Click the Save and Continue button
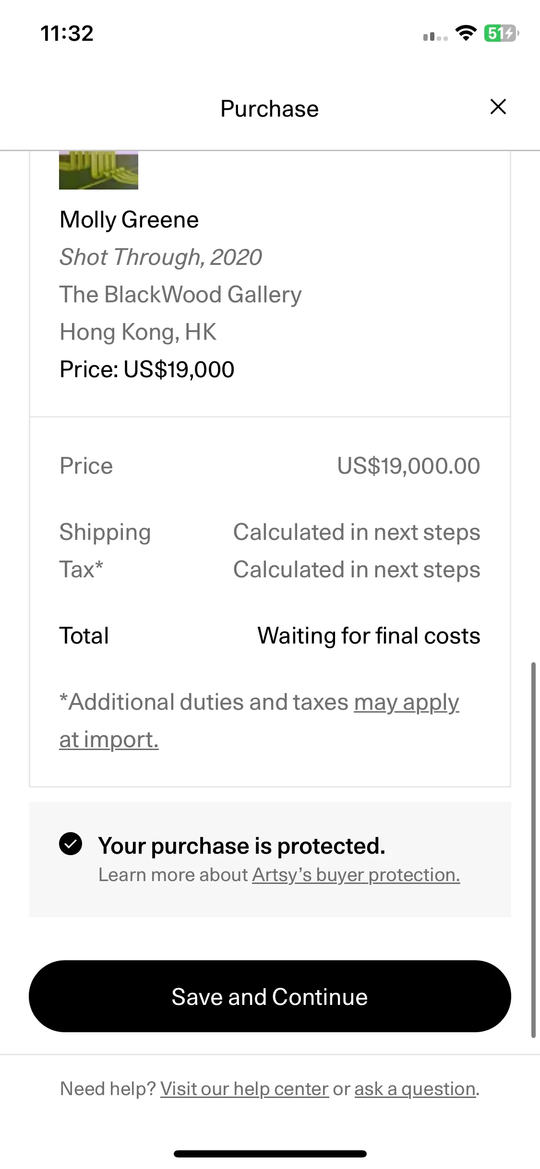 point(270,996)
